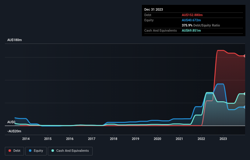Click the blue Equity legend dot

[30, 151]
